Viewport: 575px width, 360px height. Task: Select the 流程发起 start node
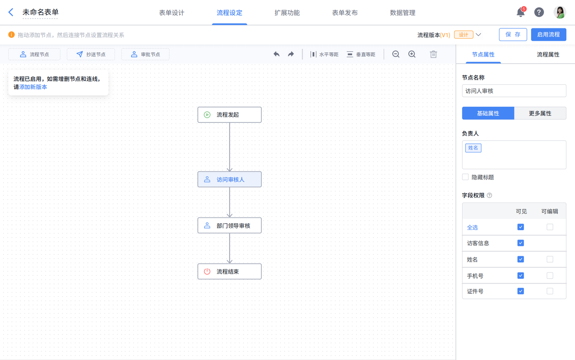point(230,115)
